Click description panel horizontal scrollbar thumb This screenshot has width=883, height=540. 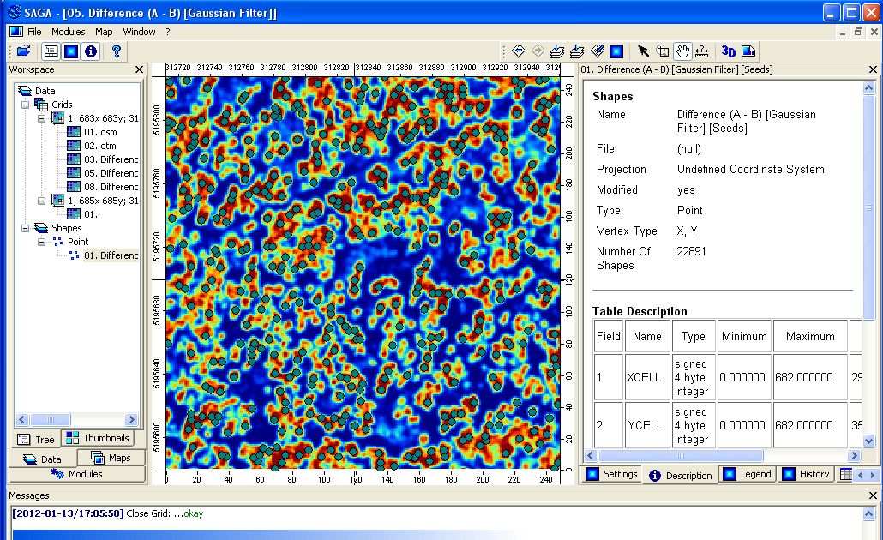click(681, 455)
